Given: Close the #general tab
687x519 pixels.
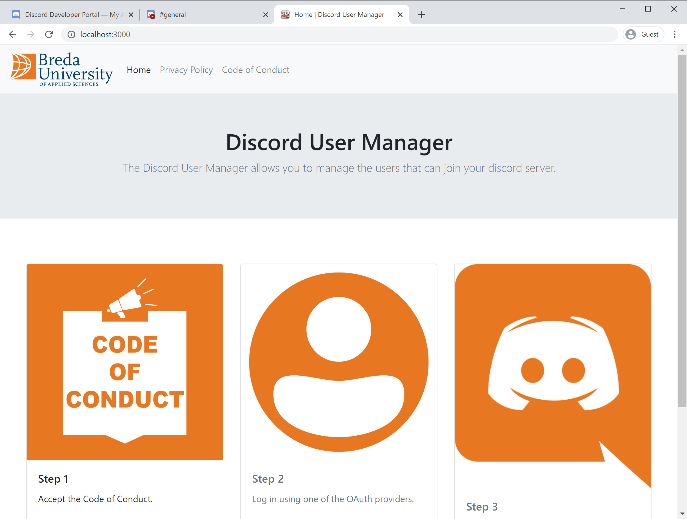Looking at the screenshot, I should point(265,15).
